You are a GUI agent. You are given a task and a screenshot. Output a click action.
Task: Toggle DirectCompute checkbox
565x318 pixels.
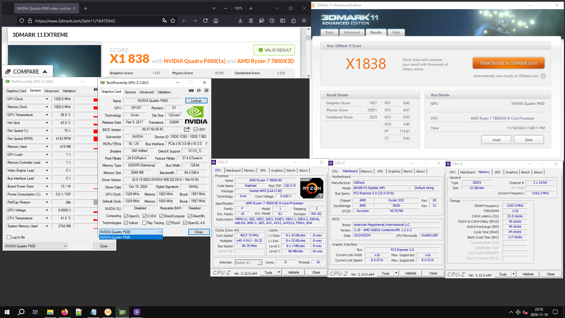coord(161,216)
